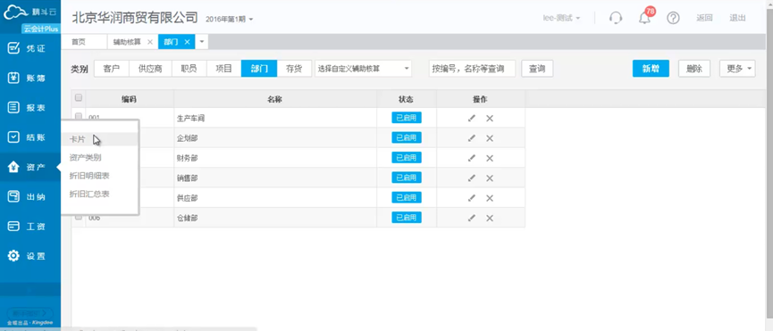
Task: Click the 删除 delete button
Action: pos(694,69)
